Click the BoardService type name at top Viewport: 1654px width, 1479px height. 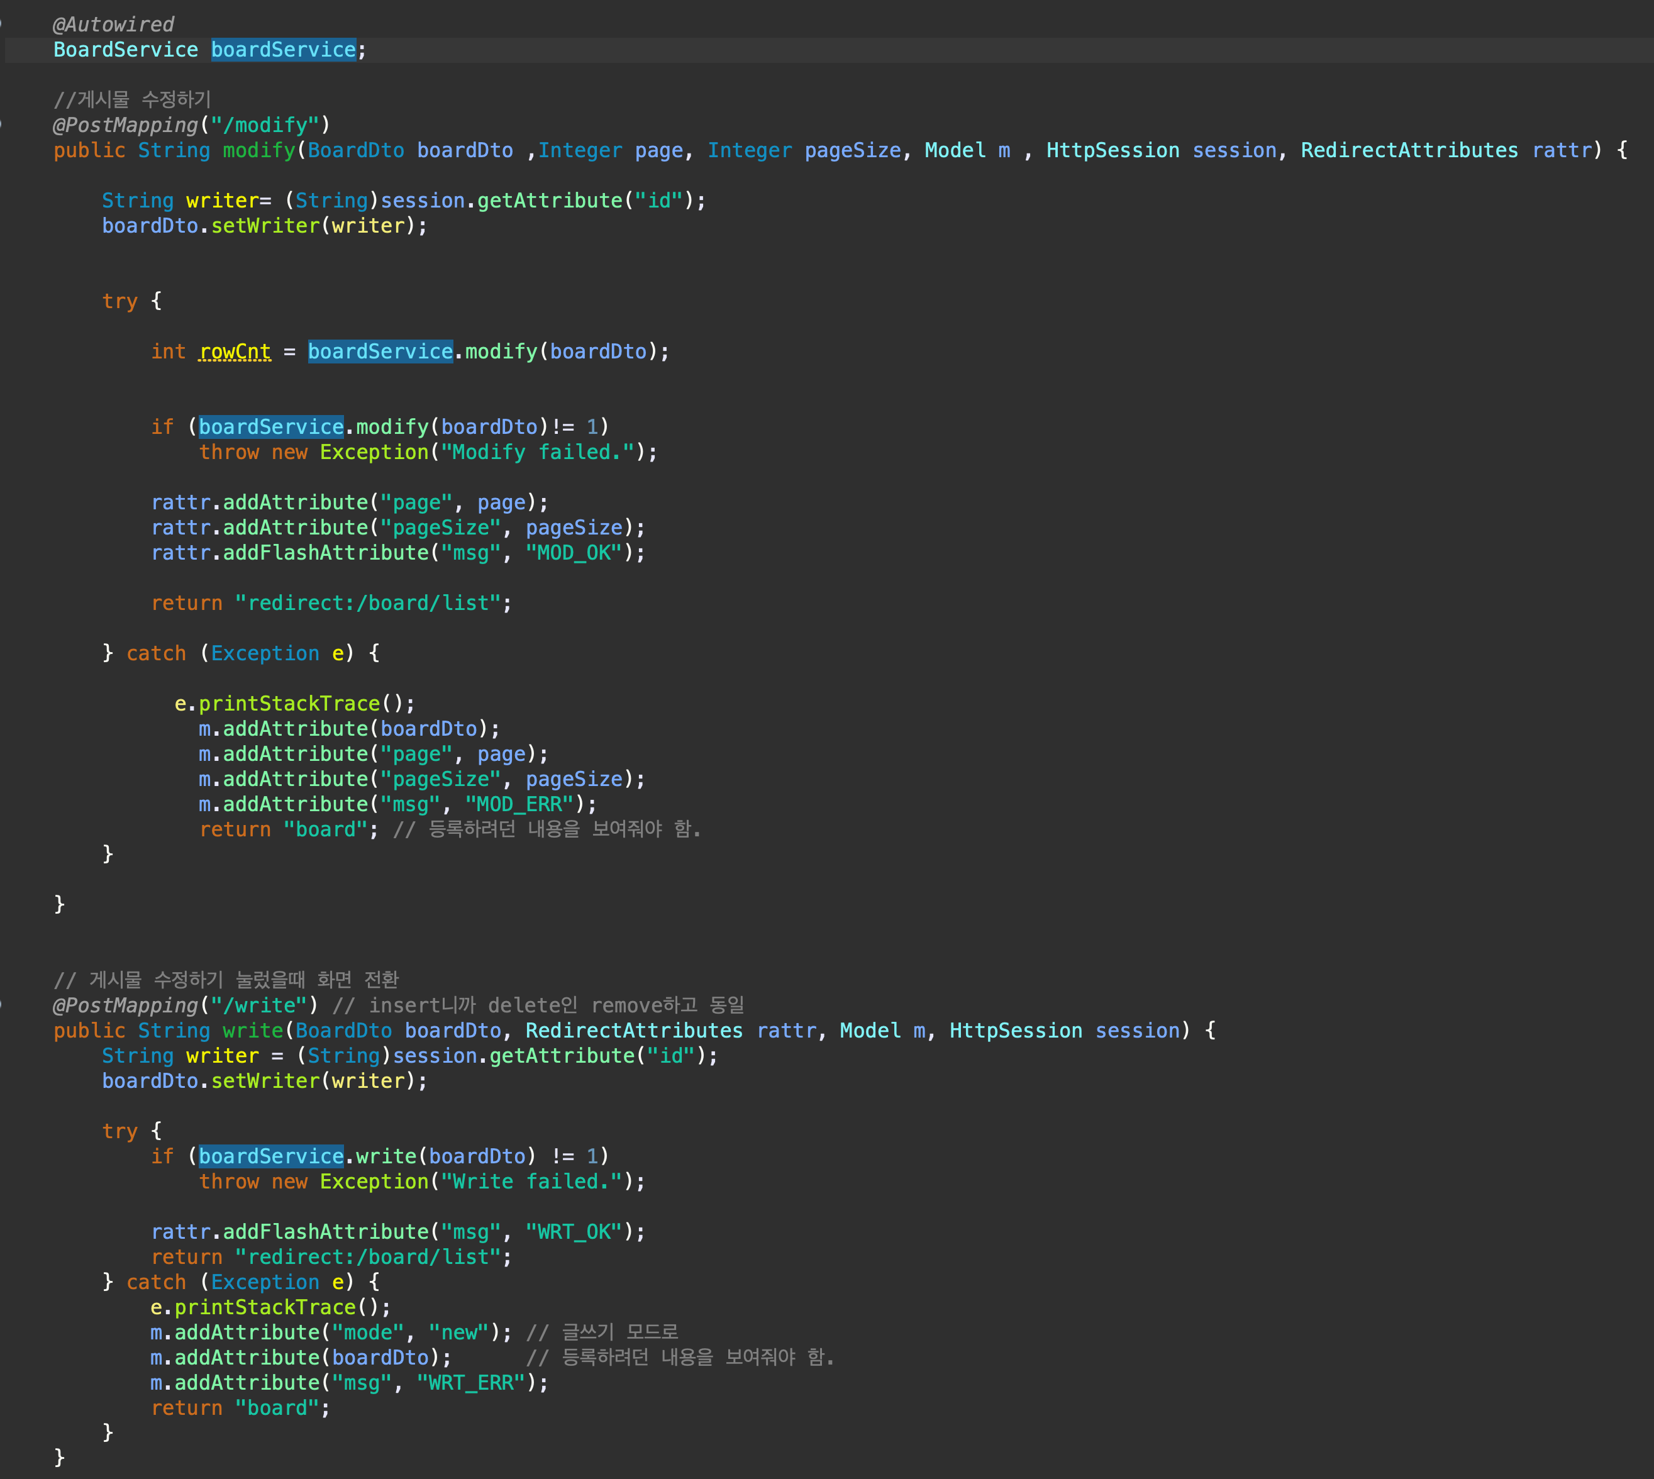coord(126,50)
